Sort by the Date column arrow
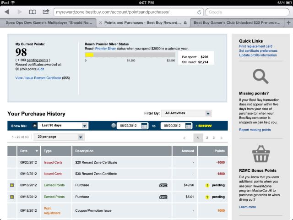The width and height of the screenshot is (293, 220). pyautogui.click(x=37, y=151)
